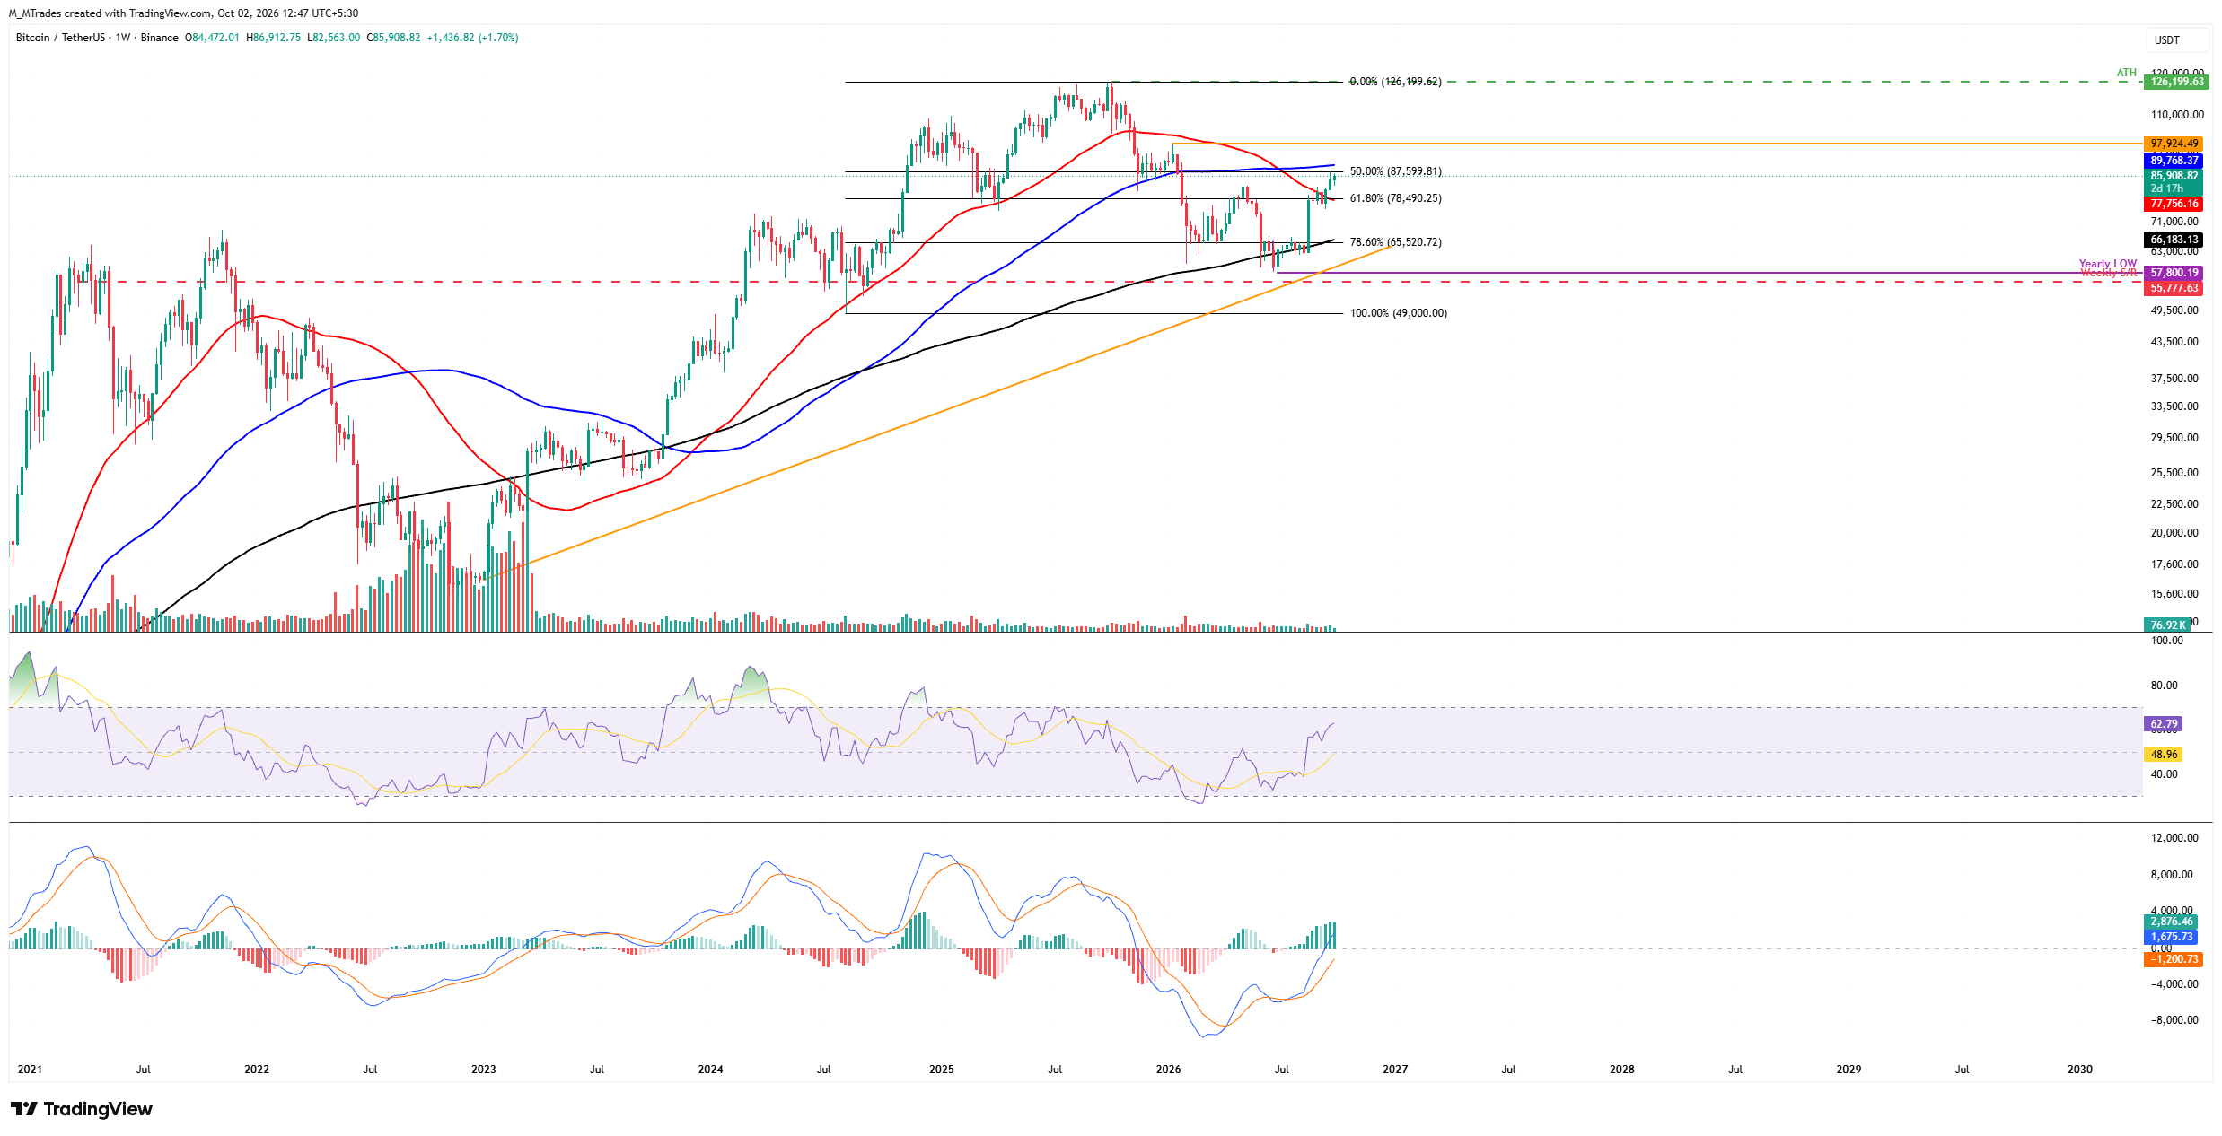Screen dimensions: 2222x1136
Task: Click the purple 57,800.19 price tag
Action: pyautogui.click(x=2174, y=273)
